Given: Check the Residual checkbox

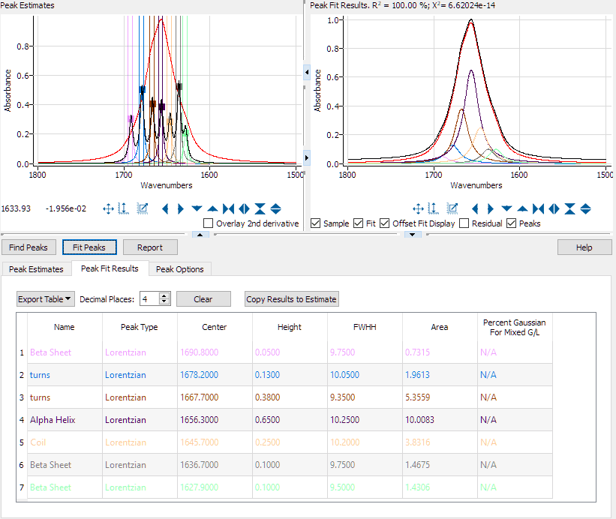Looking at the screenshot, I should pyautogui.click(x=464, y=223).
